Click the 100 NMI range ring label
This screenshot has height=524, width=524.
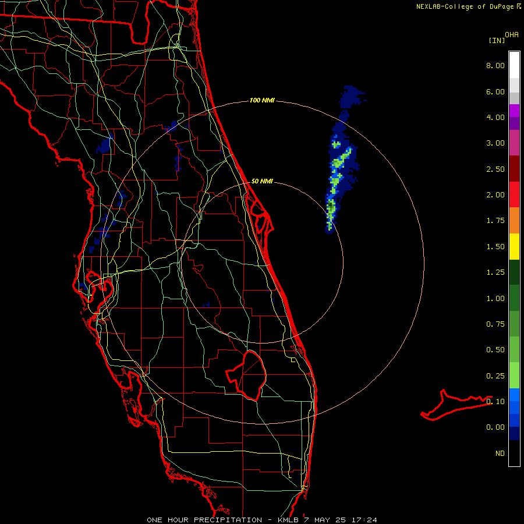[262, 100]
